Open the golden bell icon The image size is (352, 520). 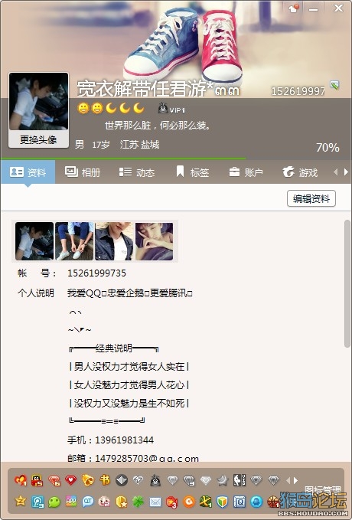point(87,480)
